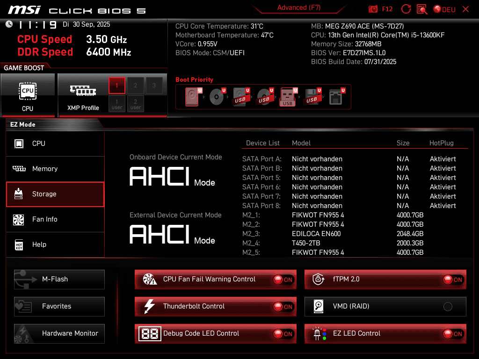Click the refresh/reset circular arrow icon
The width and height of the screenshot is (479, 359).
tap(406, 9)
